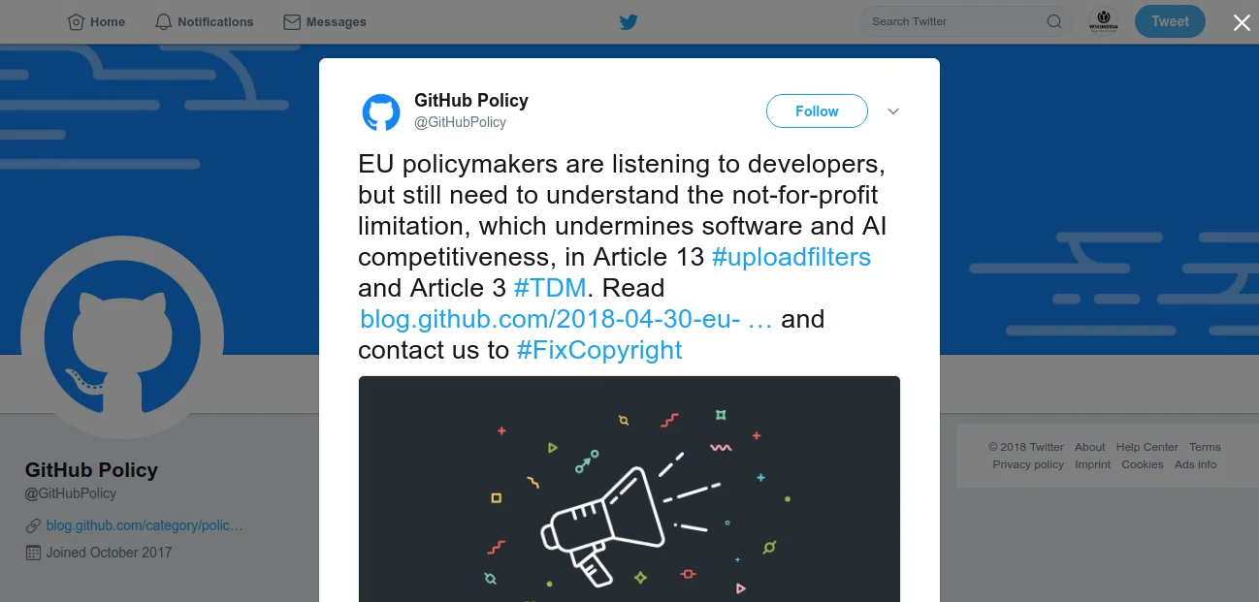Image resolution: width=1259 pixels, height=602 pixels.
Task: Click the Twitter bird logo
Action: click(629, 21)
